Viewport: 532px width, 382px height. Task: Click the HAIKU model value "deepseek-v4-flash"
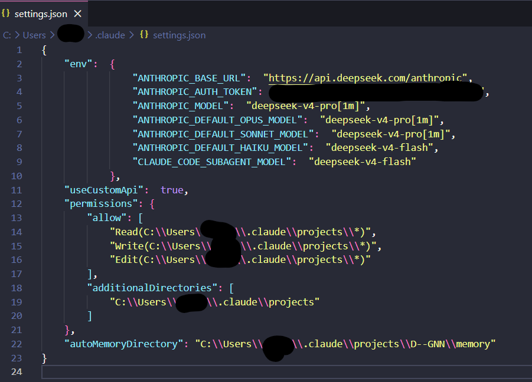pos(379,147)
